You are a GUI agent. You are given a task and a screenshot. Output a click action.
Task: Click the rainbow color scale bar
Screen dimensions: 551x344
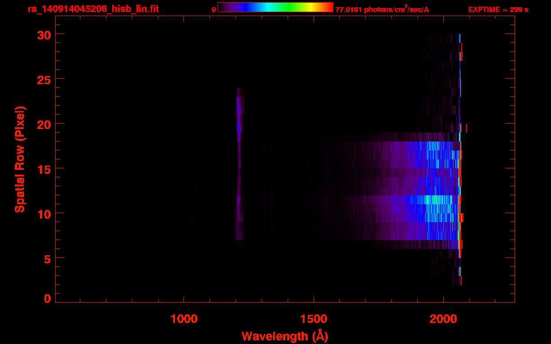point(275,8)
